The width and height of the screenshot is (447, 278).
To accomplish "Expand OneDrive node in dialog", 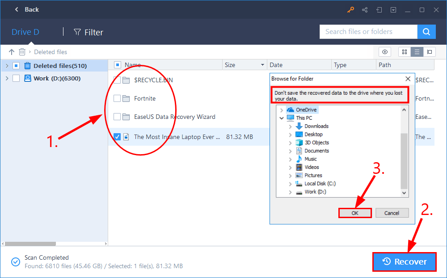I will [x=282, y=110].
